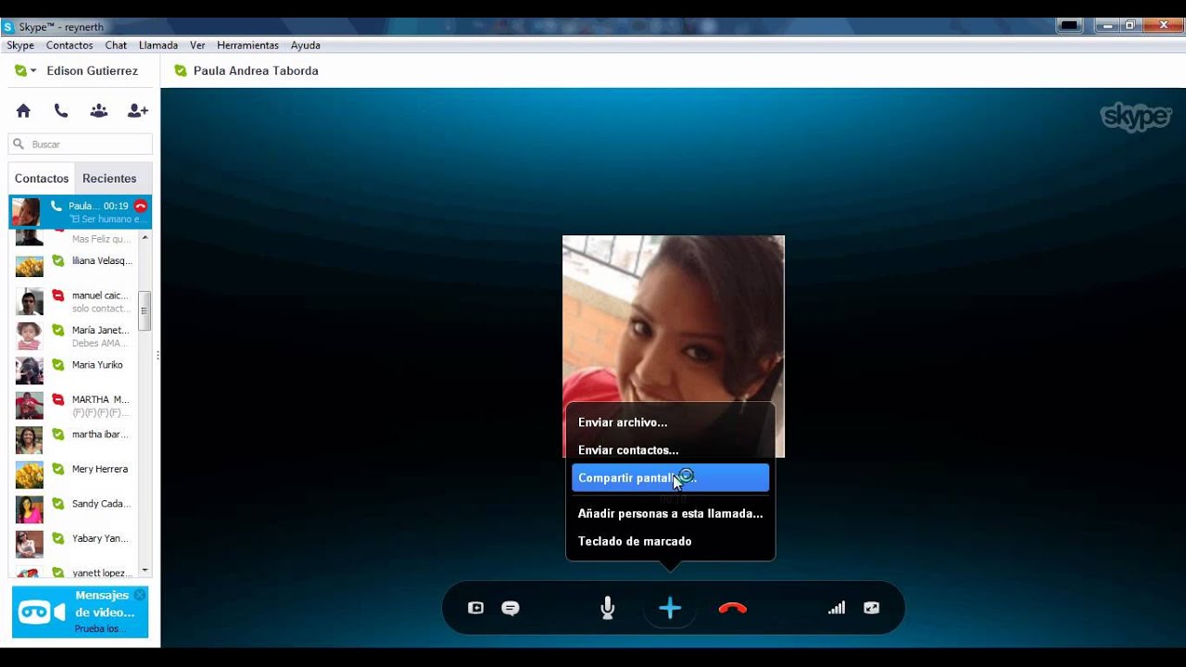Click the add contact icon

click(138, 111)
